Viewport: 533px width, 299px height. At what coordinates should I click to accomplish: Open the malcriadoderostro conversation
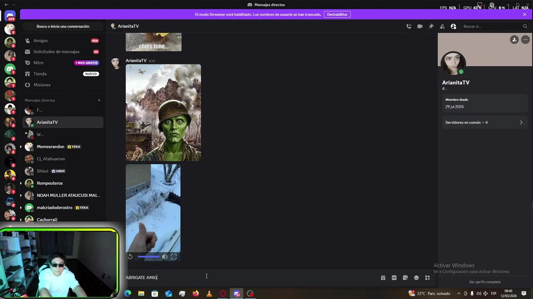coord(63,208)
